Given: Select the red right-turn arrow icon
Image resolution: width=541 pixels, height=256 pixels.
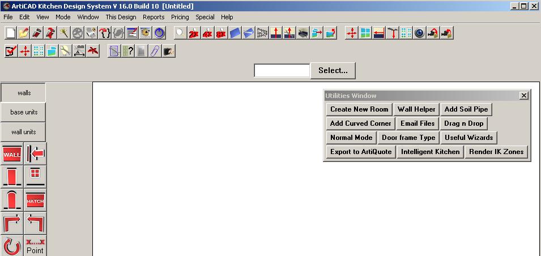Looking at the screenshot, I should pyautogui.click(x=12, y=224).
